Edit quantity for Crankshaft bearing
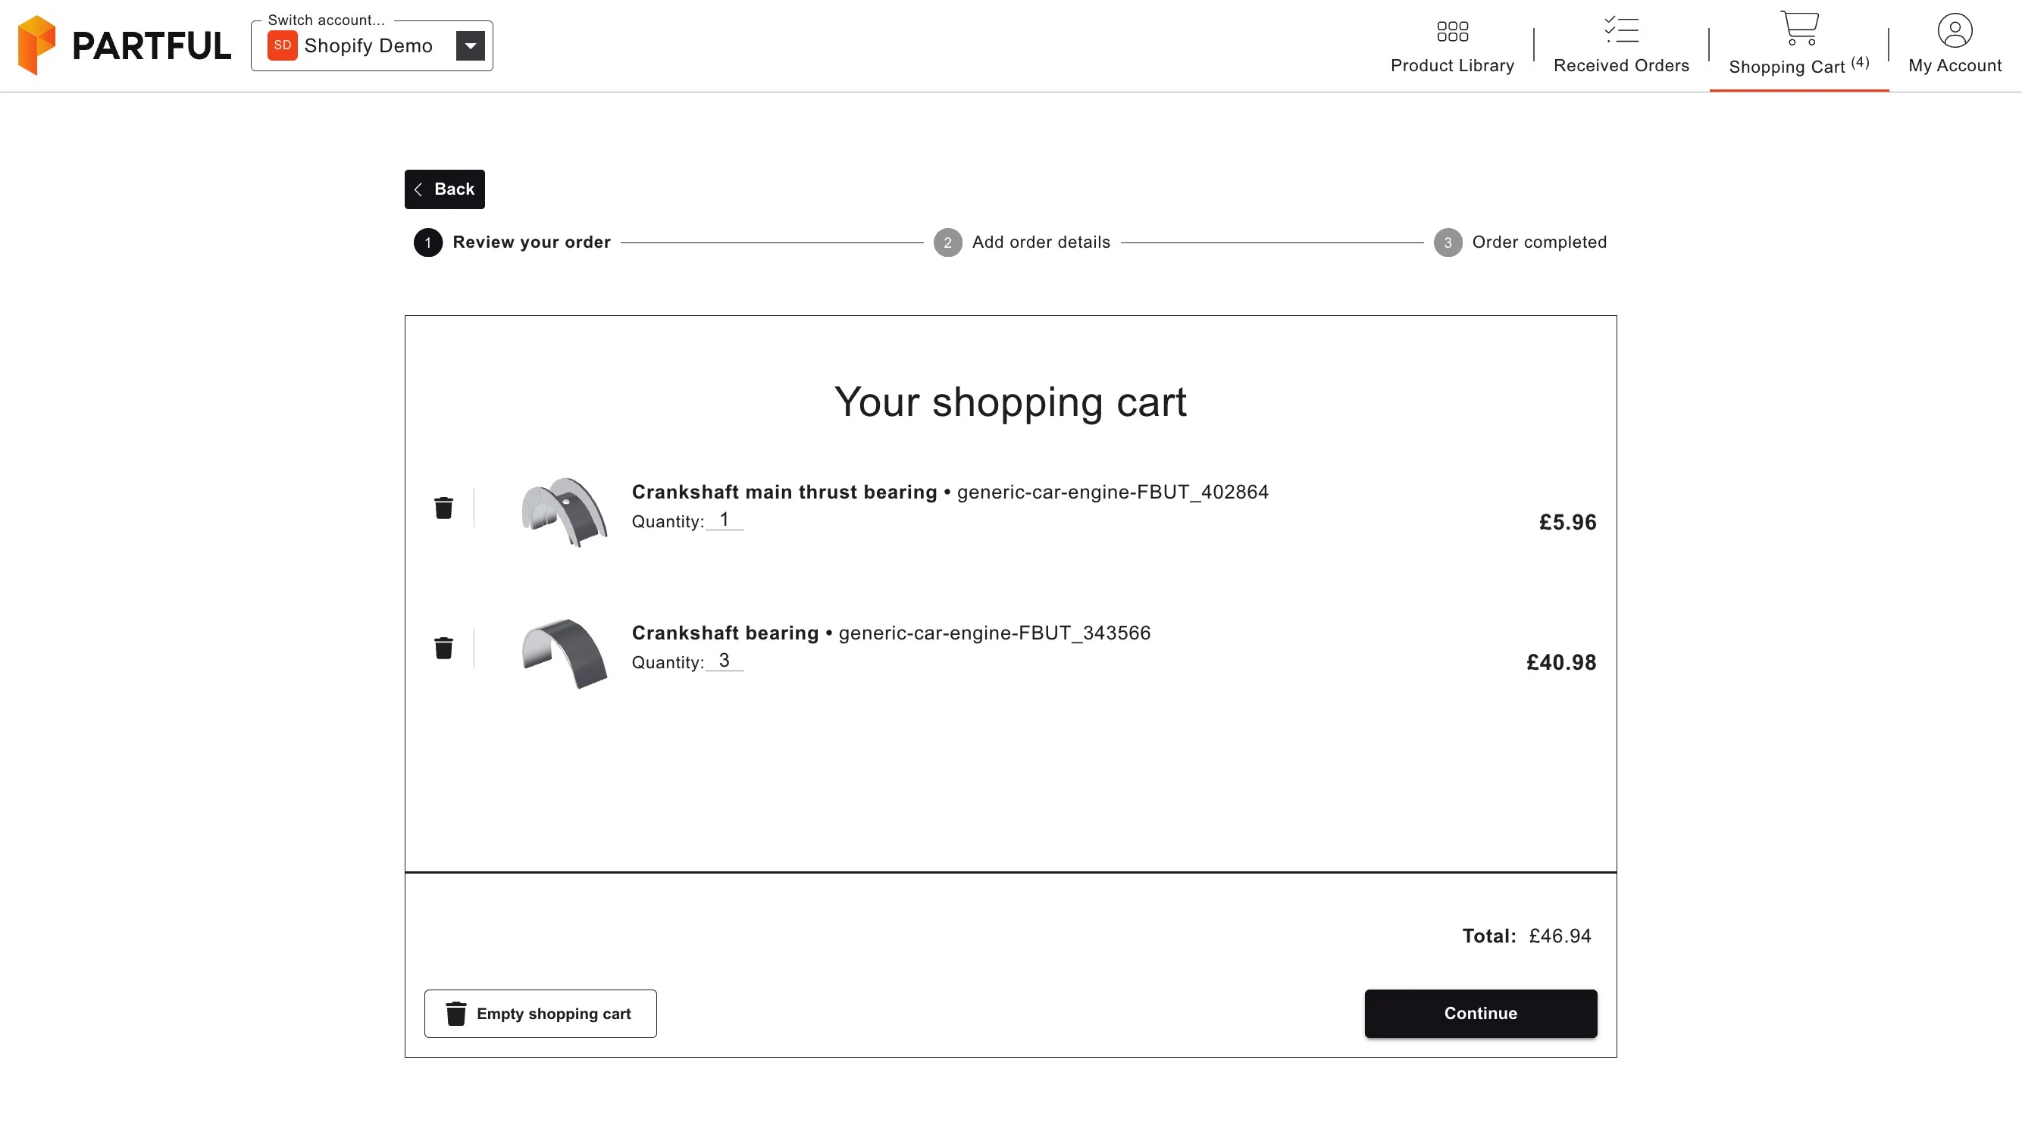2022x1135 pixels. point(725,661)
